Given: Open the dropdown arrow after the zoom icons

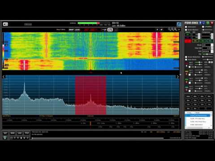Looking at the screenshot, I should coord(179,30).
